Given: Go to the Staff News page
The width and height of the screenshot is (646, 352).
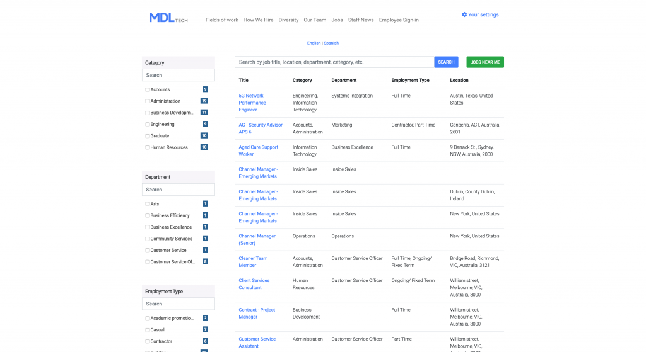Looking at the screenshot, I should [x=361, y=20].
